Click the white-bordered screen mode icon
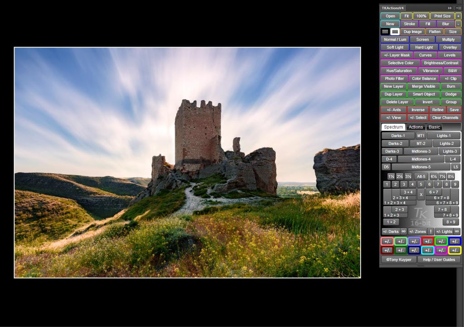The width and height of the screenshot is (464, 327). pyautogui.click(x=395, y=32)
